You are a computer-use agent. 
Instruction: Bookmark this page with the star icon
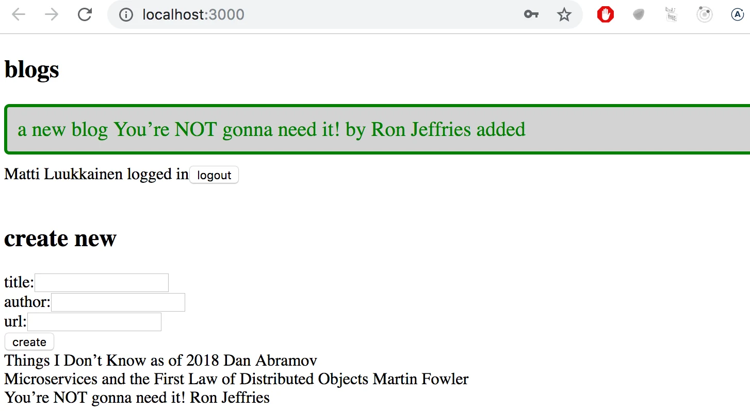tap(564, 15)
